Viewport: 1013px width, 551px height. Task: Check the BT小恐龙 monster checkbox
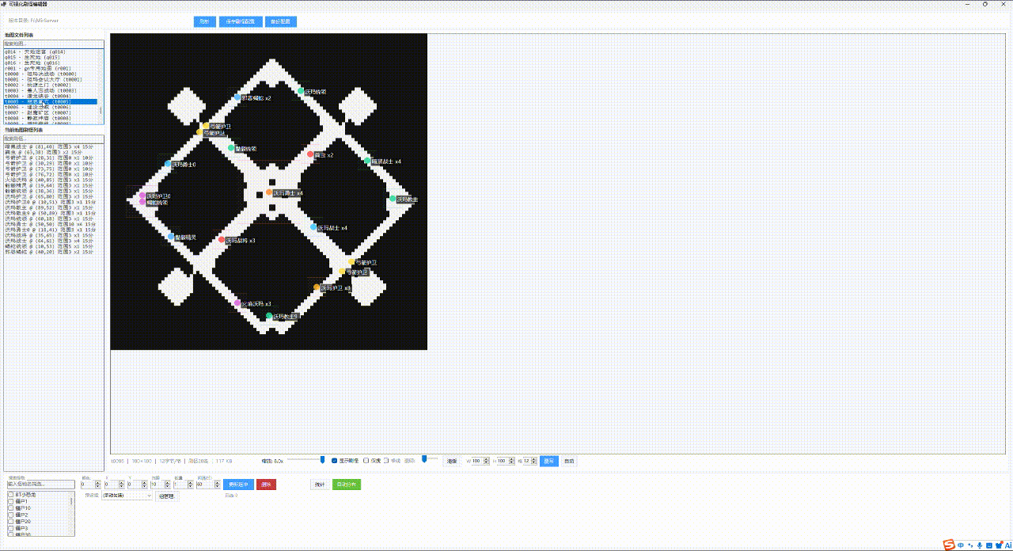(x=11, y=495)
